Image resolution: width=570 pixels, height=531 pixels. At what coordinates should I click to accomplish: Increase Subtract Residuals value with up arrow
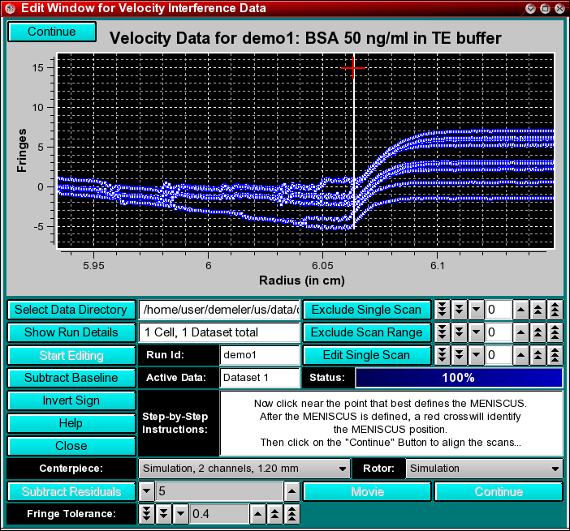click(291, 491)
